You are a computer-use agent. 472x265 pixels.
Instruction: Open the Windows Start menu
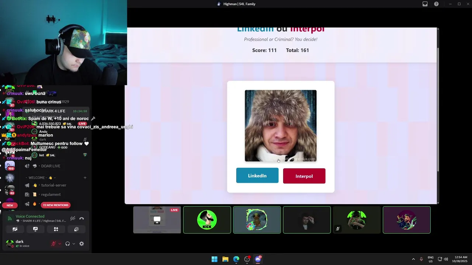tap(214, 259)
